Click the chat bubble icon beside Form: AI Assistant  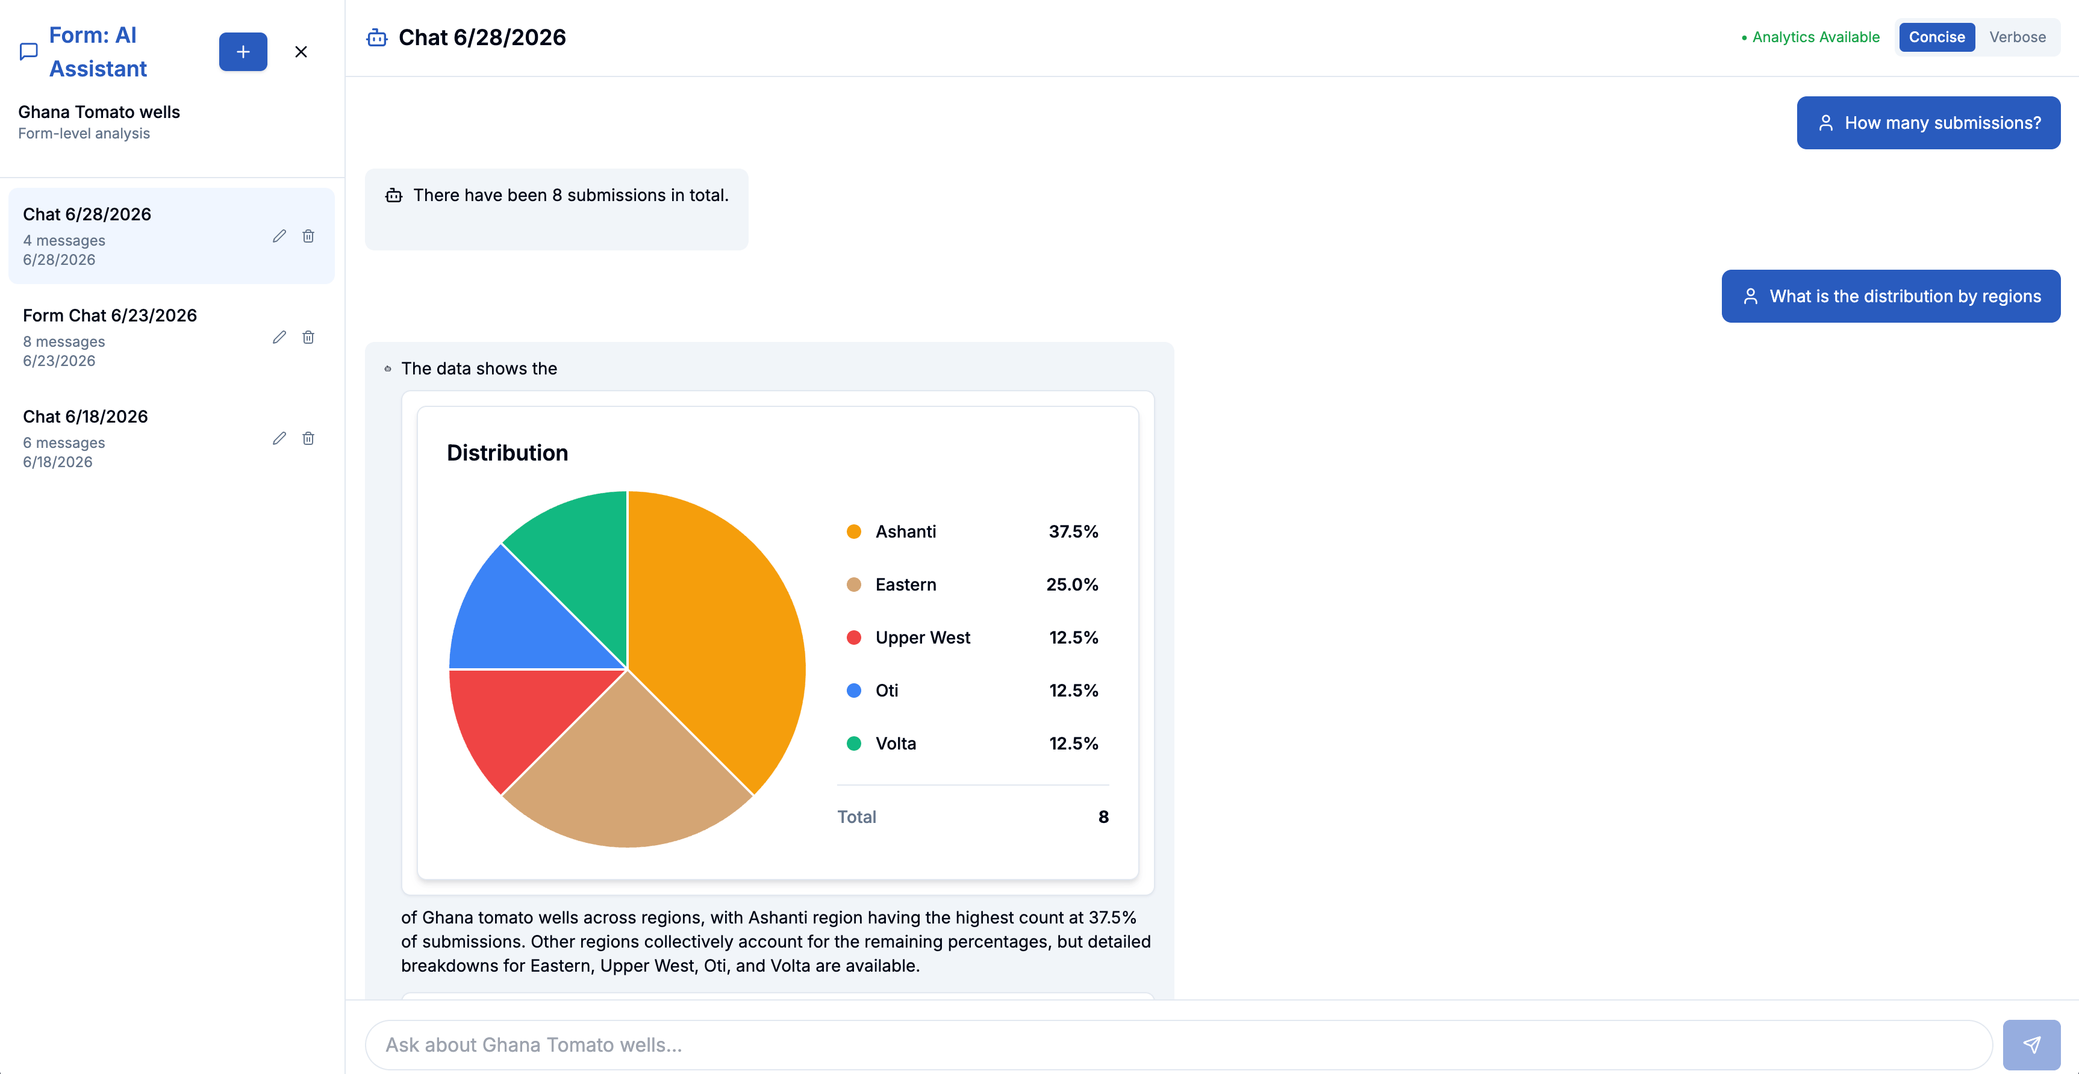point(29,52)
